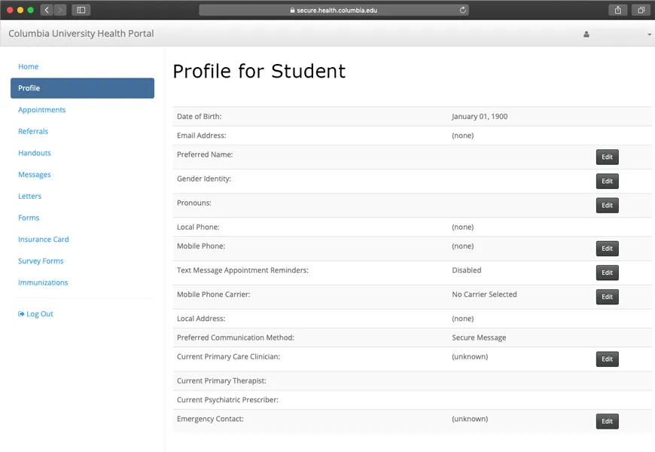Image resolution: width=655 pixels, height=452 pixels.
Task: Expand the account dropdown caret
Action: click(x=649, y=35)
